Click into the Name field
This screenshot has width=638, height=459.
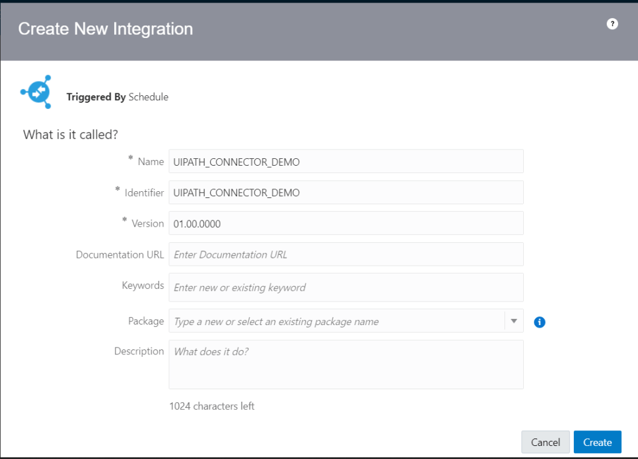click(x=346, y=161)
